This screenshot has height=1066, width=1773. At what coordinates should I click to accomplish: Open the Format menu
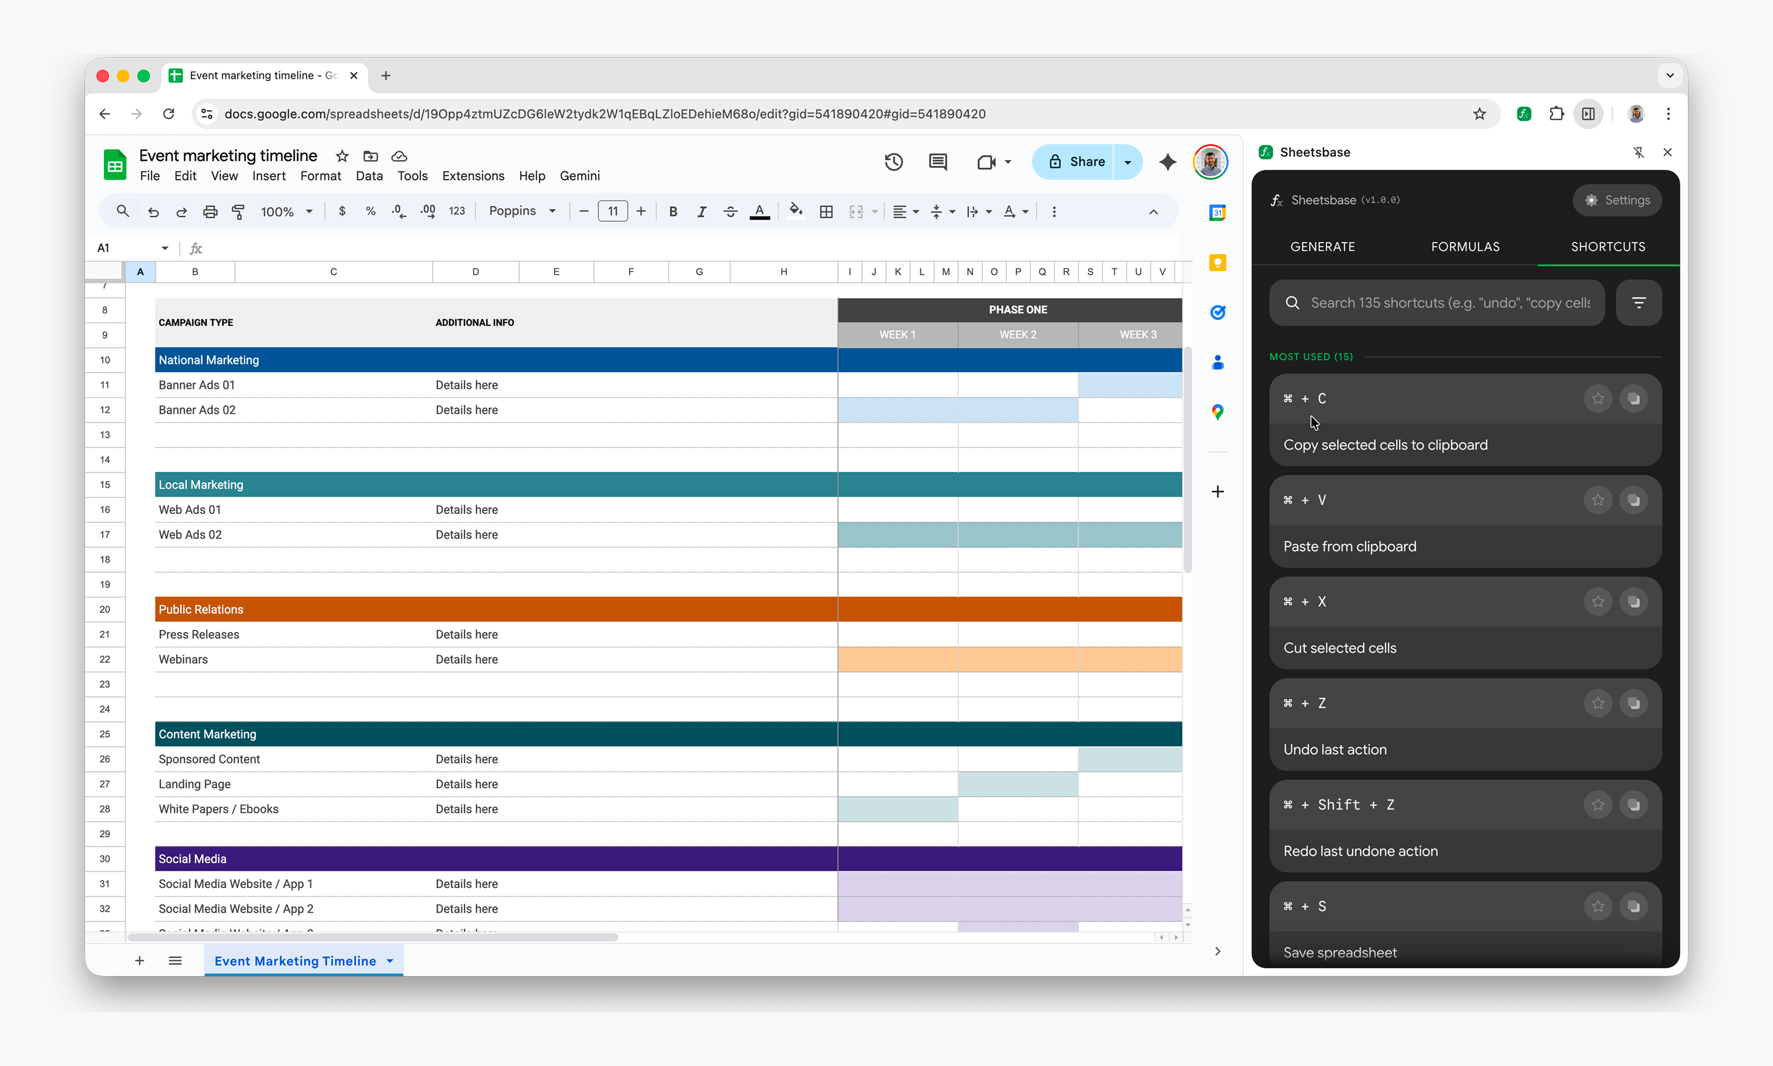click(x=320, y=175)
